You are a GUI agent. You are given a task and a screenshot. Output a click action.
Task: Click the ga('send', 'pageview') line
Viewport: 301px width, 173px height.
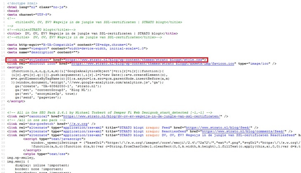[38, 98]
